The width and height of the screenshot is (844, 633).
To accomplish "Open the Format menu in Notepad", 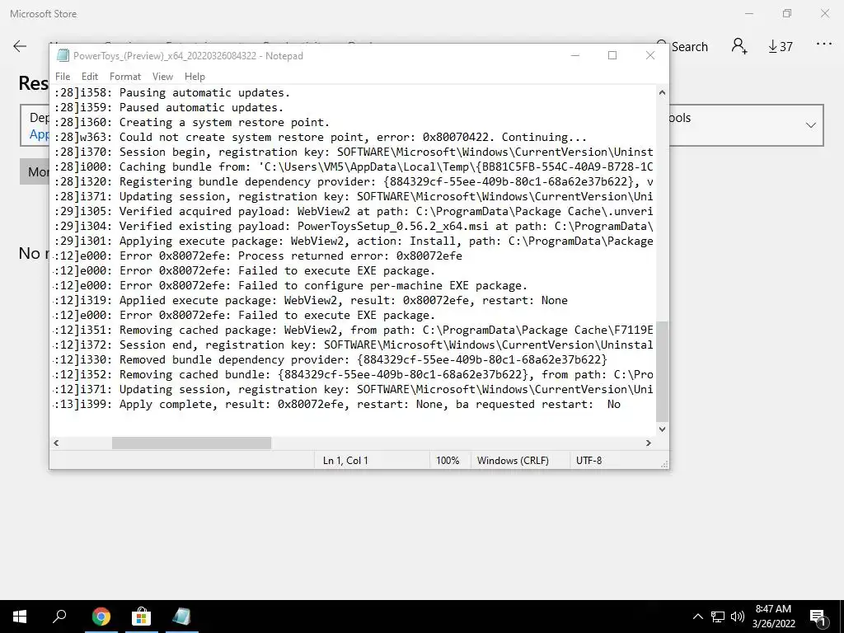I will pyautogui.click(x=125, y=77).
